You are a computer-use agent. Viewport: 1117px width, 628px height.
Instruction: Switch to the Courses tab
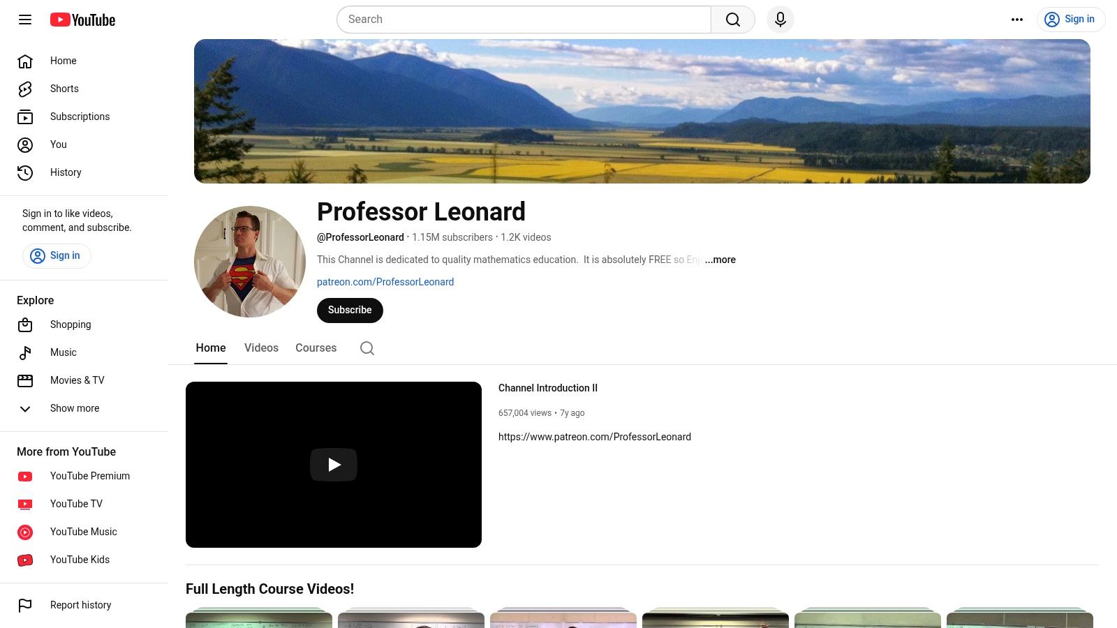[x=316, y=348]
